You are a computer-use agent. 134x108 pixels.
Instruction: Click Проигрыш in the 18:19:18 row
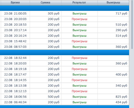coord(79,69)
